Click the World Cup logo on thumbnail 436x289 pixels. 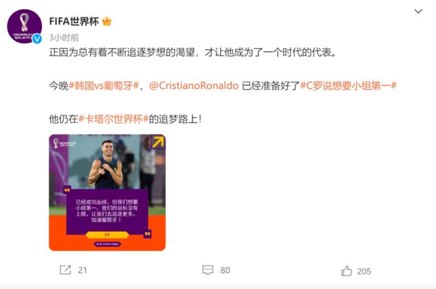click(x=64, y=143)
